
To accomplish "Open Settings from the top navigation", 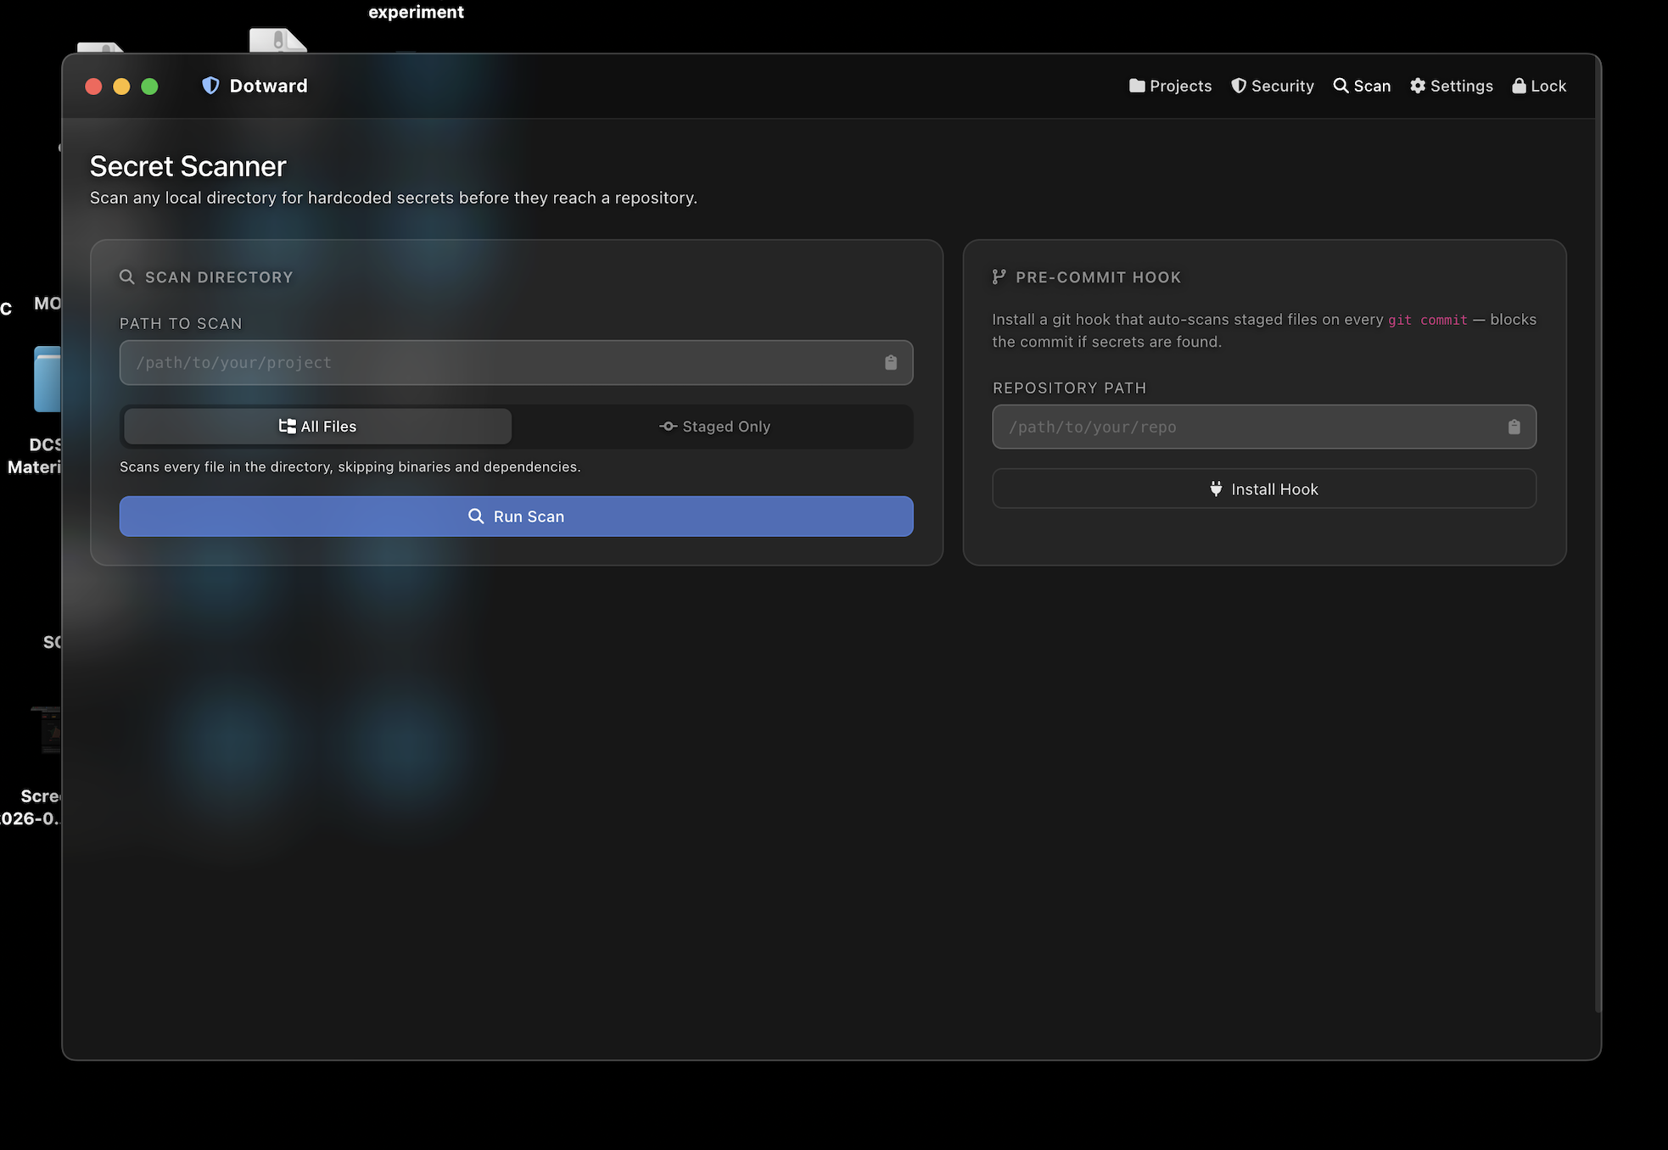I will click(1451, 86).
